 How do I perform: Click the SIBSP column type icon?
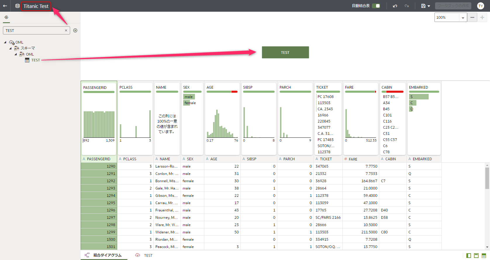[244, 159]
